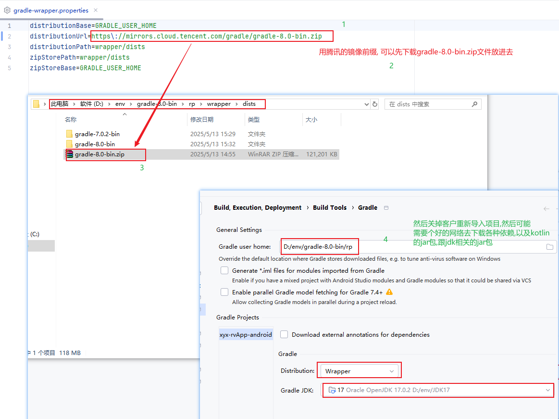Sort files by 大小 column
This screenshot has height=419, width=559.
311,120
